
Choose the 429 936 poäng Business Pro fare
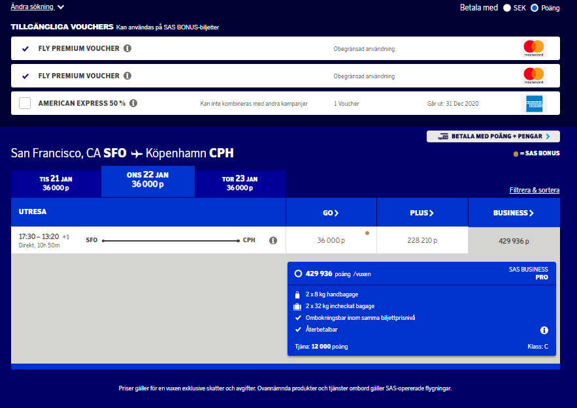[299, 274]
